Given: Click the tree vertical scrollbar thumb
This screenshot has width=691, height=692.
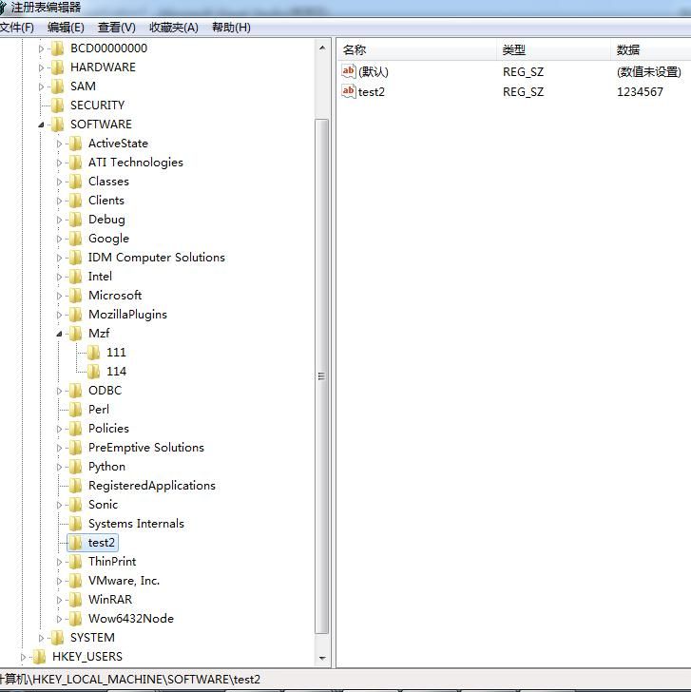Looking at the screenshot, I should click(322, 376).
